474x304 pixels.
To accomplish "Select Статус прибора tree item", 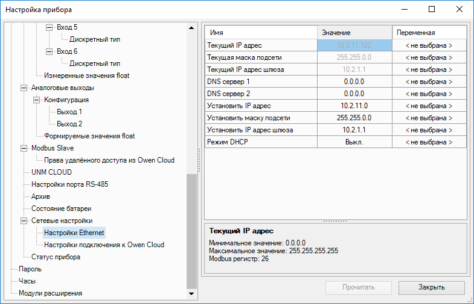I will coord(56,257).
